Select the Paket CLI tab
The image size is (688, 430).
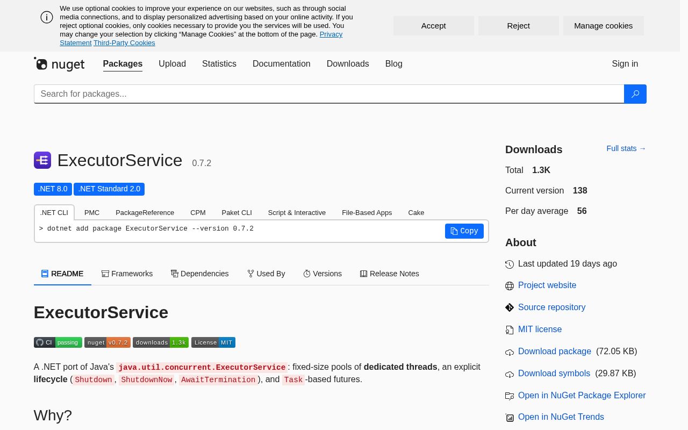[237, 213]
